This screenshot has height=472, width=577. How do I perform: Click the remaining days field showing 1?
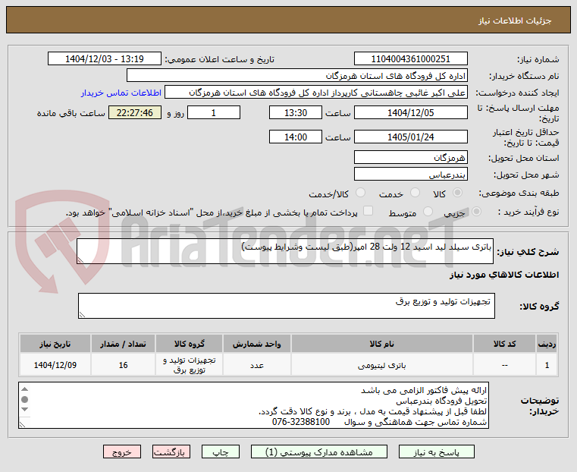[x=214, y=112]
